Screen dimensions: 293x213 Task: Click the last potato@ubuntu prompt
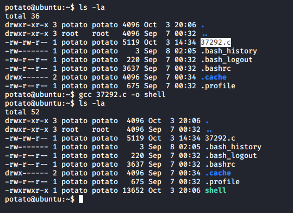40,199
